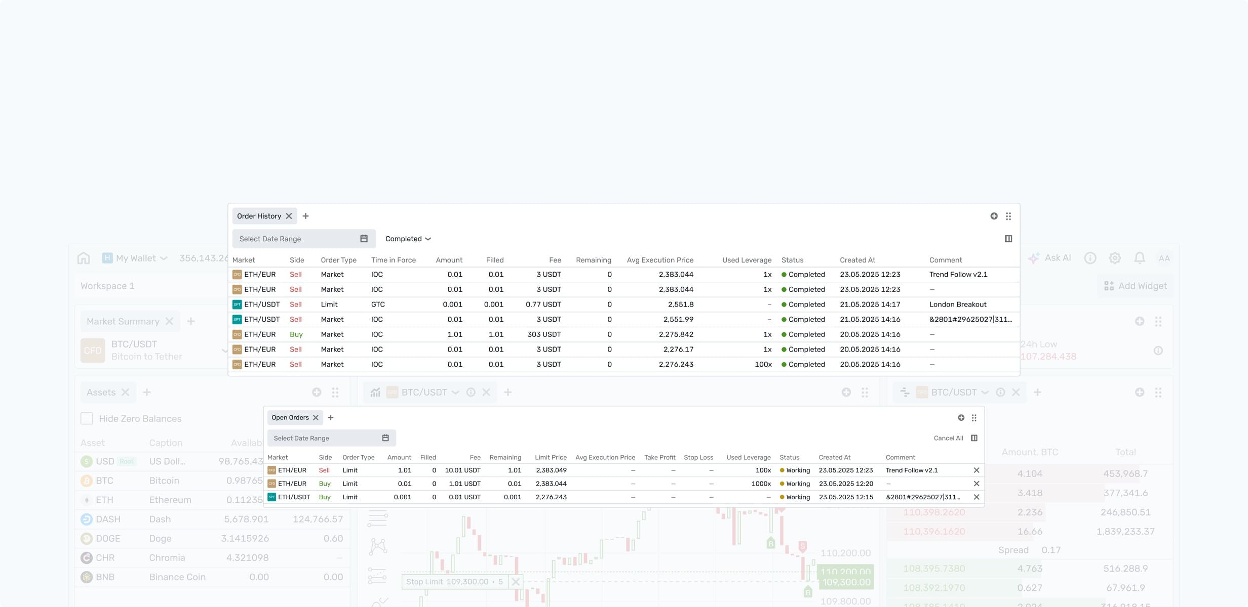Click drag handle dots in Order History panel
This screenshot has height=607, width=1248.
pyautogui.click(x=1008, y=216)
